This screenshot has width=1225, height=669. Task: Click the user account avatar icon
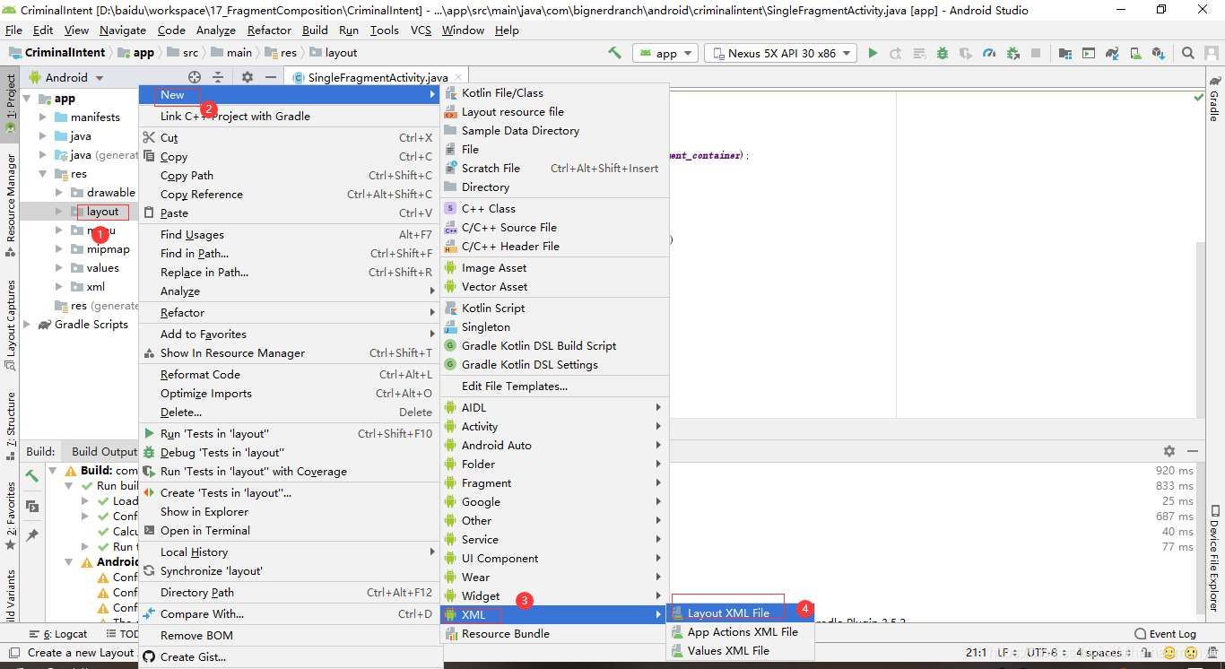click(x=1212, y=53)
